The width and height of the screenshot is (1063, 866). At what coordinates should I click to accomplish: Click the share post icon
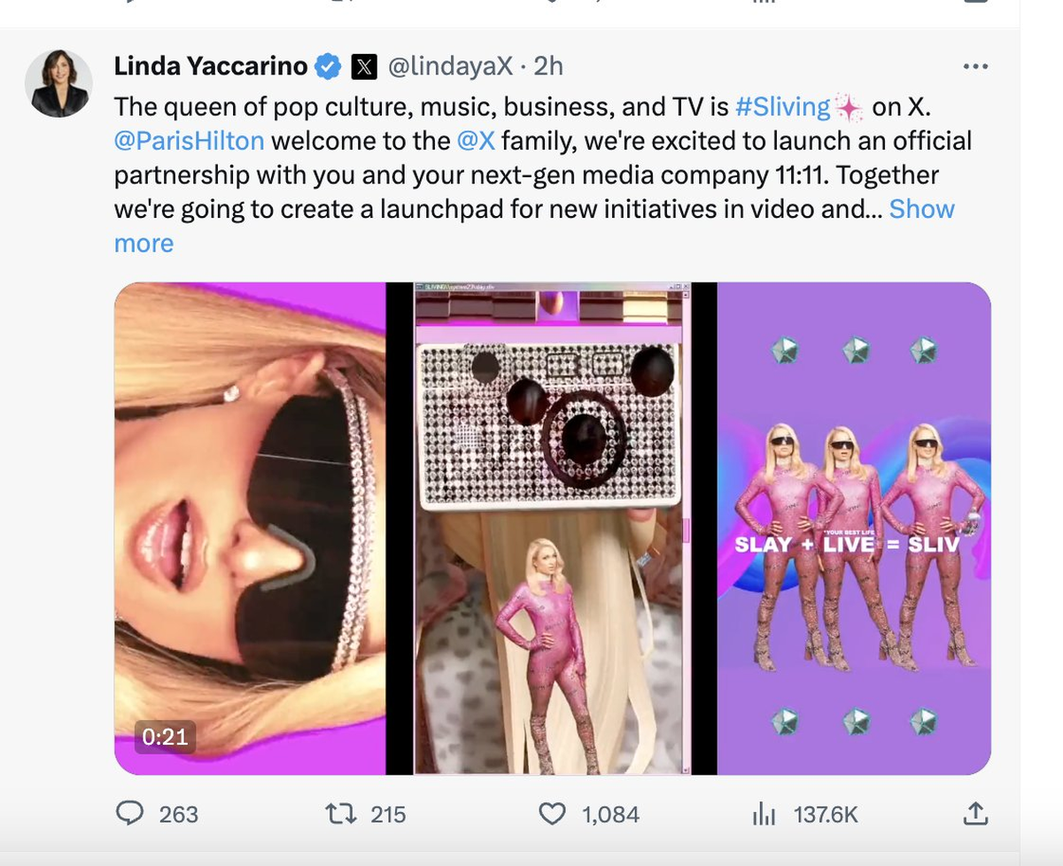[x=974, y=813]
